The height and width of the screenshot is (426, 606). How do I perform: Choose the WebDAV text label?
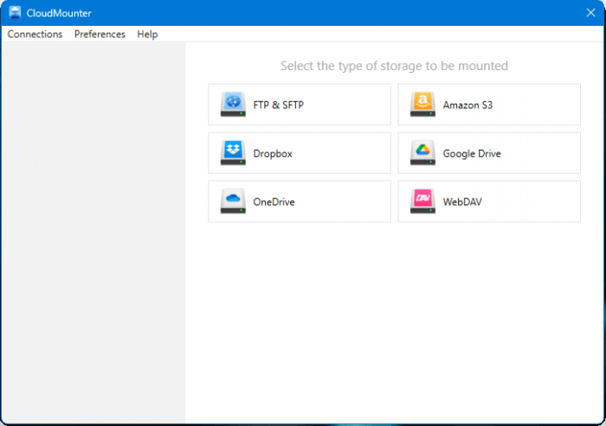(x=462, y=203)
